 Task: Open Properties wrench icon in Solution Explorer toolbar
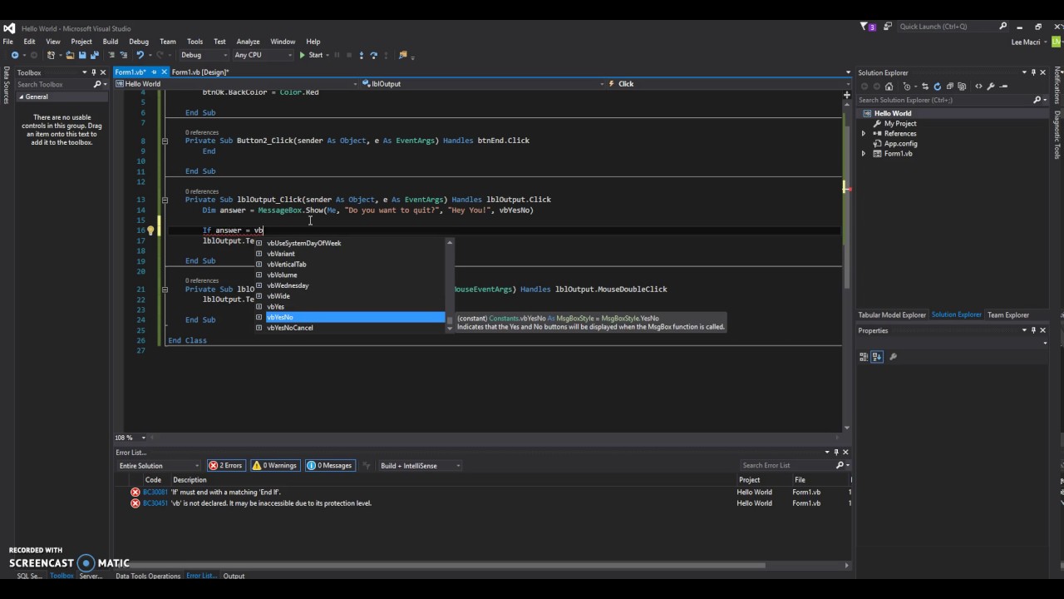click(993, 87)
